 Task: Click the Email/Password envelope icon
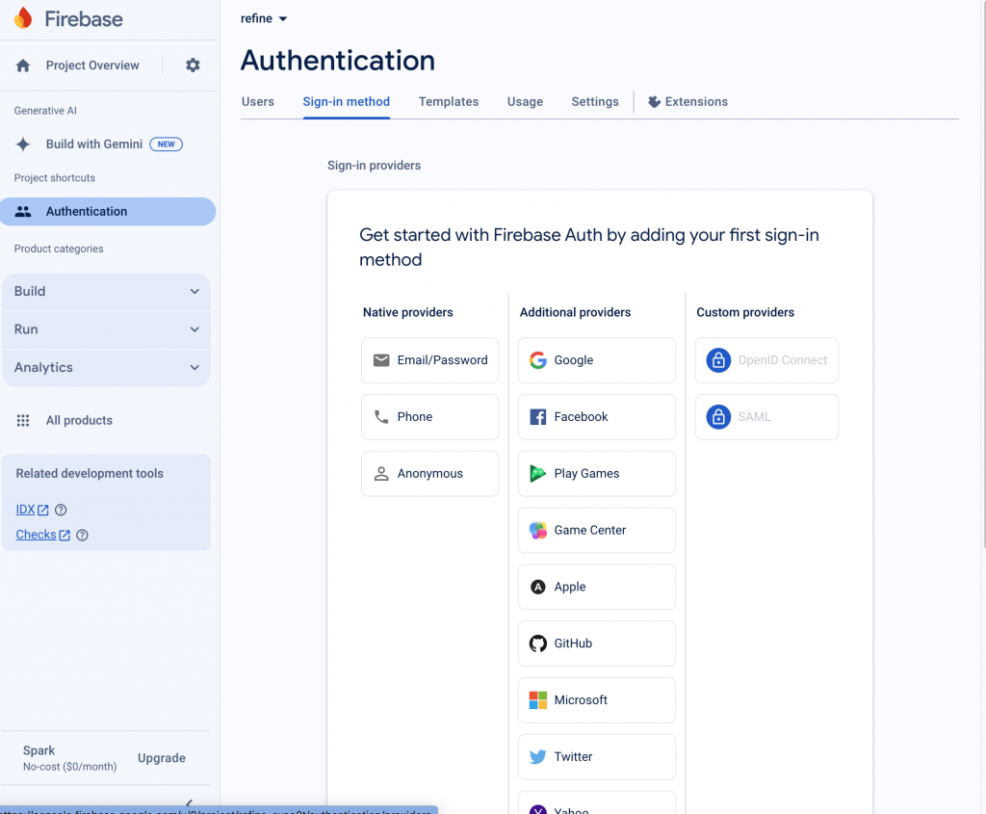tap(381, 360)
